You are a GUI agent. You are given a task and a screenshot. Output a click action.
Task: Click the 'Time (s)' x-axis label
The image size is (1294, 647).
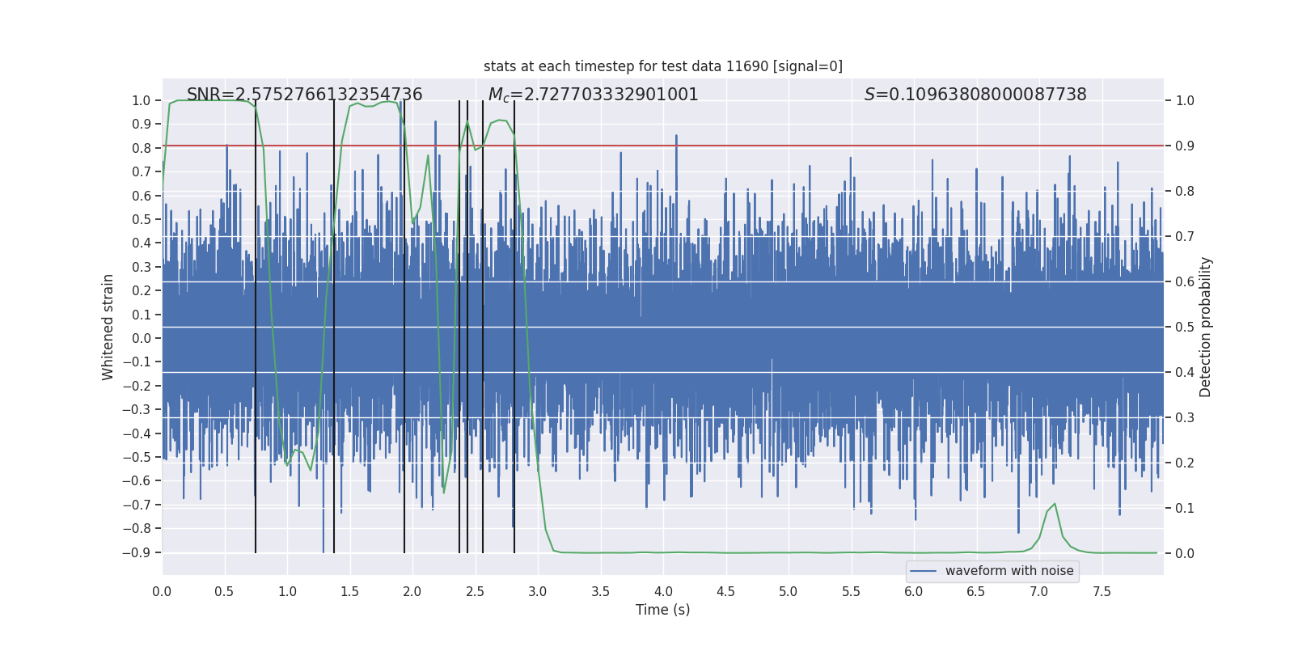point(663,610)
